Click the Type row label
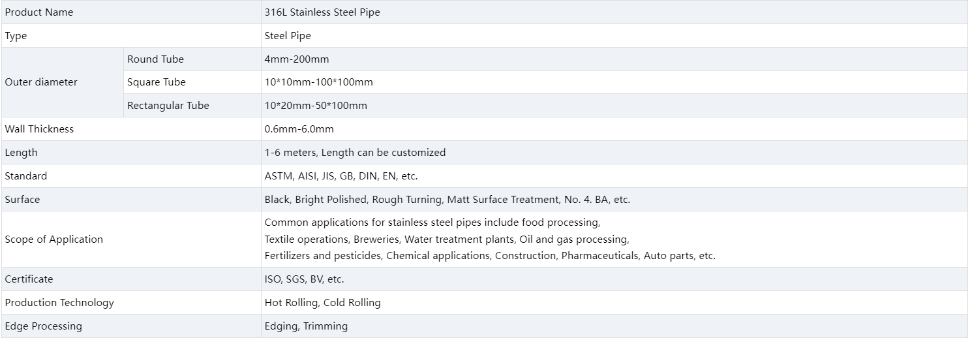 16,36
